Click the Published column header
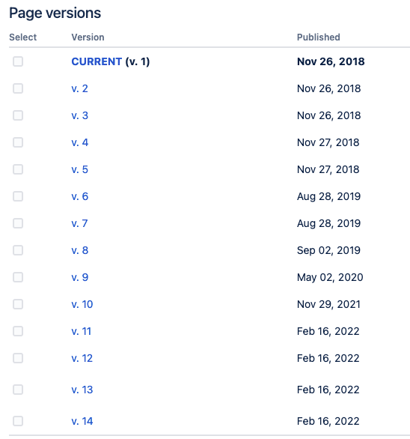Image resolution: width=410 pixels, height=439 pixels. point(318,37)
